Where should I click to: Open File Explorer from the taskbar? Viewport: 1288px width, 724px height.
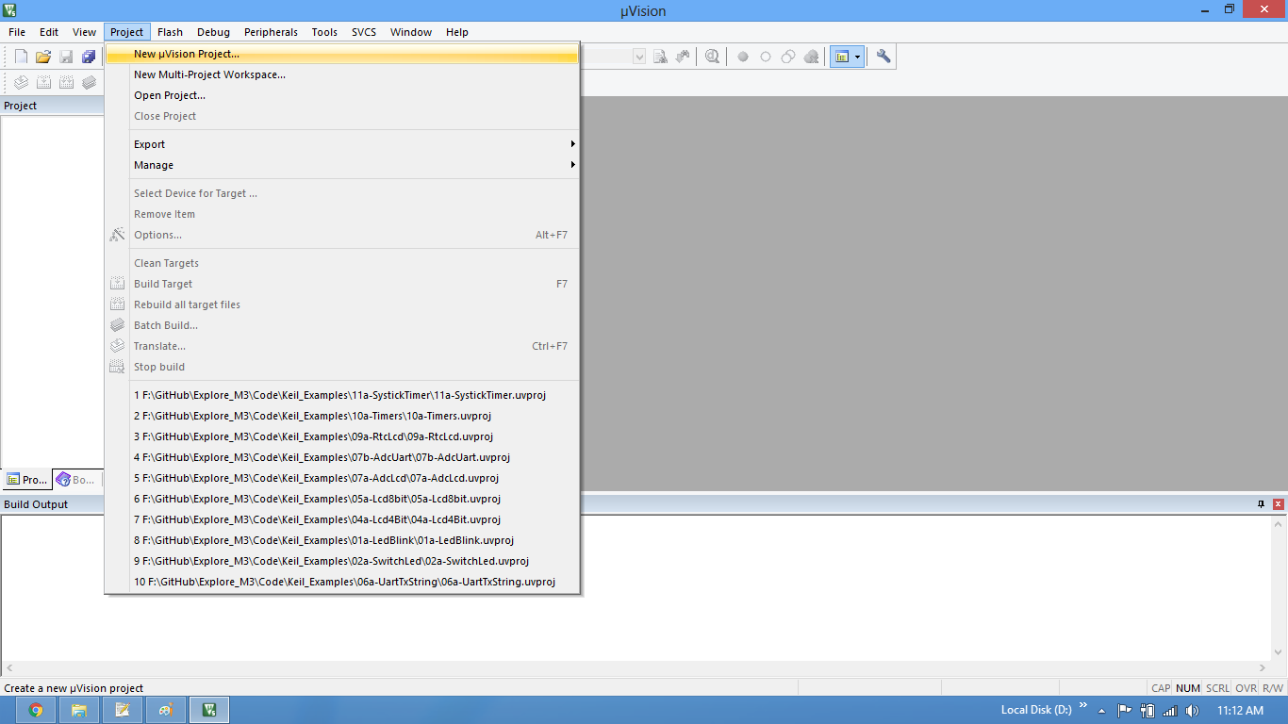click(79, 710)
